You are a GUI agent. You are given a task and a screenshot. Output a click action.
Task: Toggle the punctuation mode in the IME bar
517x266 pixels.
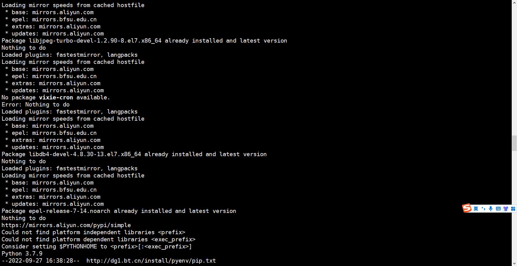point(483,209)
